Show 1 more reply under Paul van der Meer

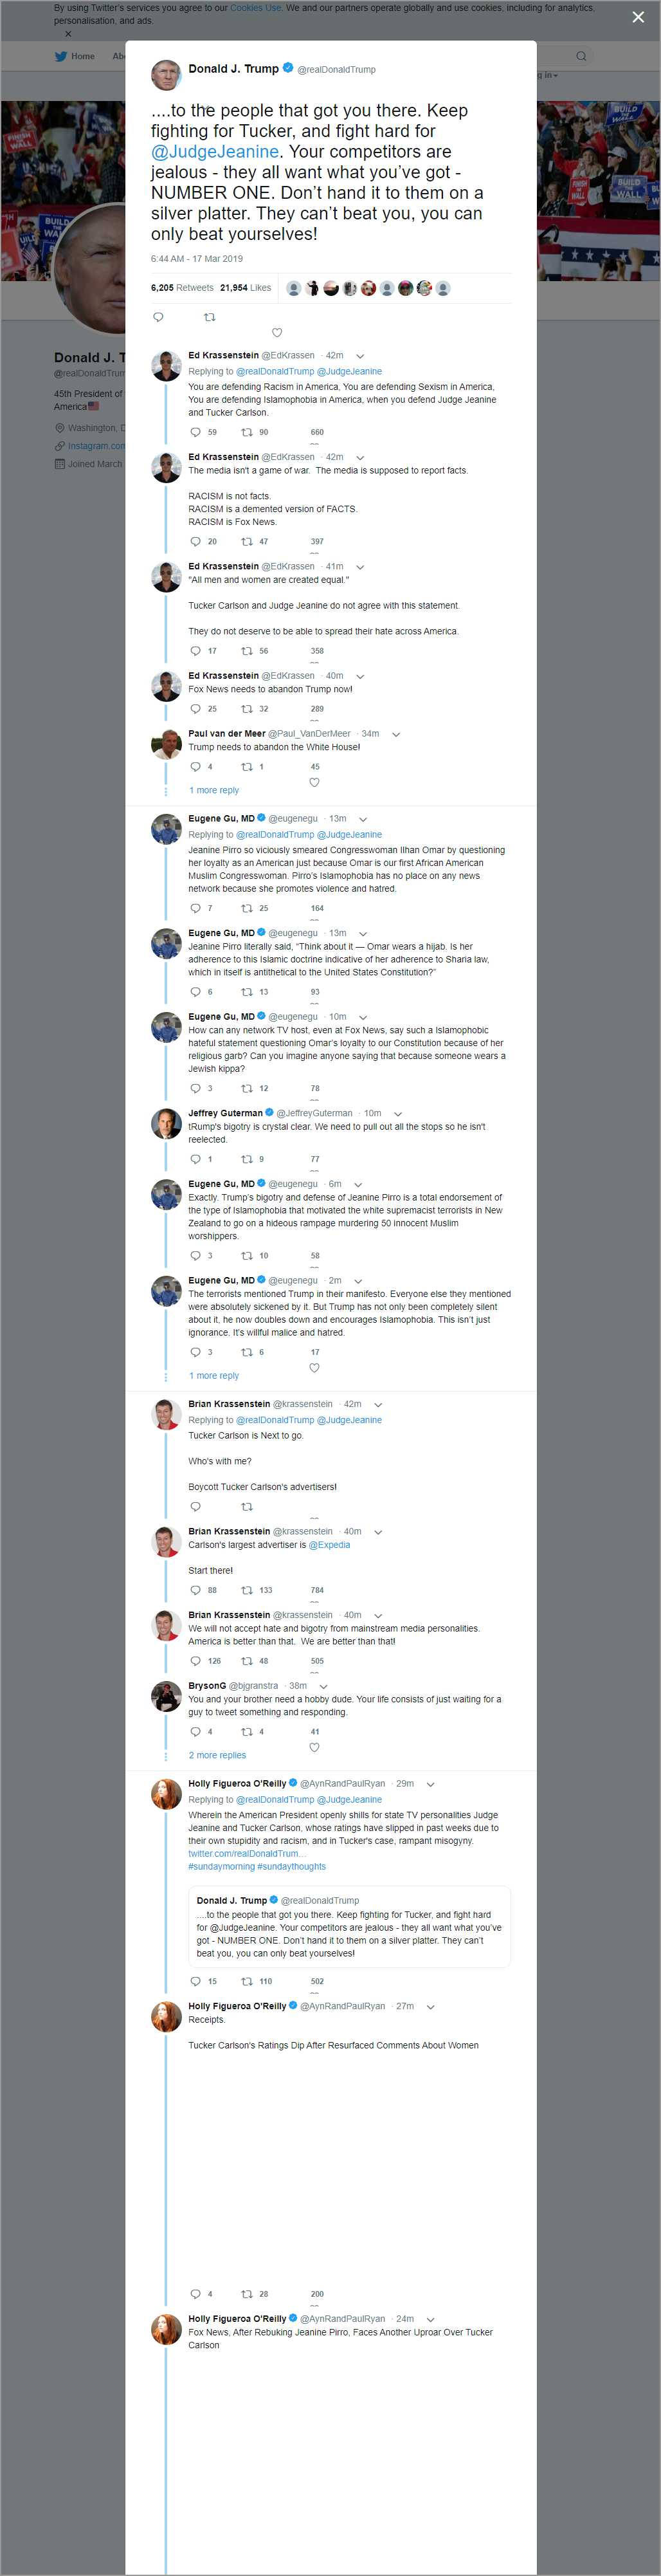pyautogui.click(x=214, y=790)
